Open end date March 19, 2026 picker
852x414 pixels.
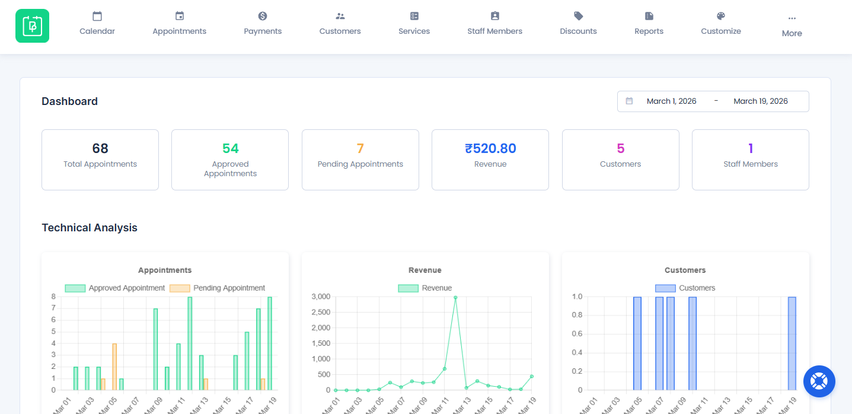[760, 101]
